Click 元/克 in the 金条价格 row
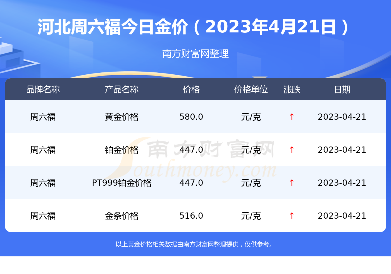Screen dimensions: 391x274 [x=251, y=216]
